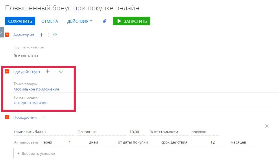Screen dimensions: 279x164
Task: Click the green ЗАПУСТИТЬ button
Action: [x=132, y=21]
